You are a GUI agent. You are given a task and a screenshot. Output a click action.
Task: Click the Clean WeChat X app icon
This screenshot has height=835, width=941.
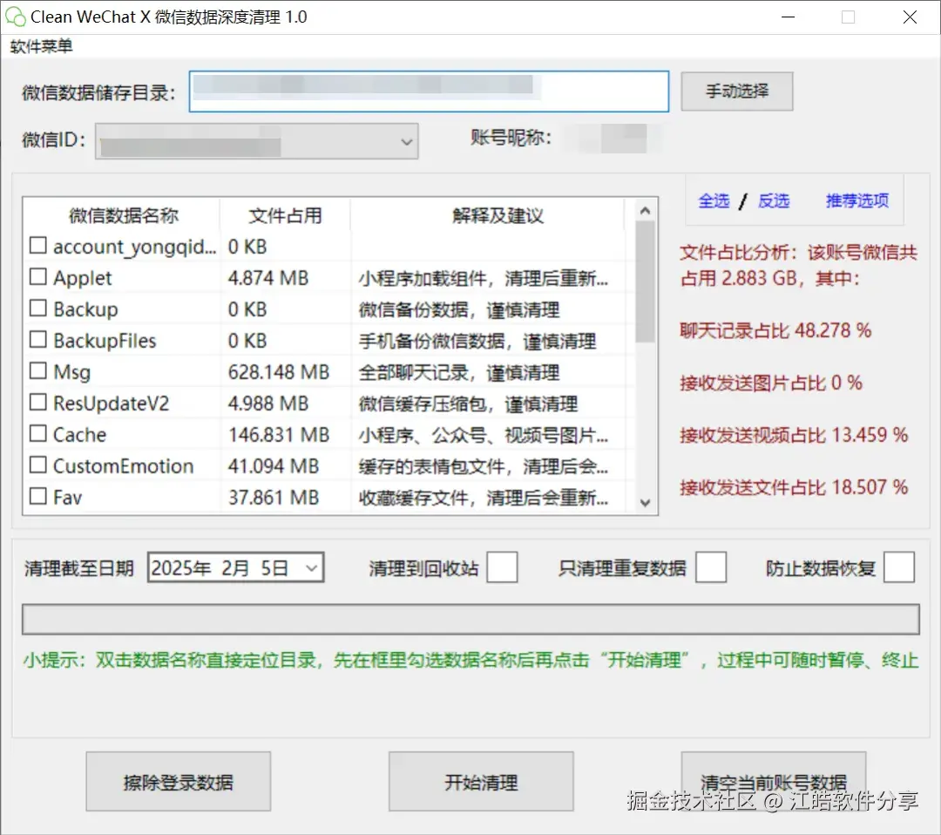[x=15, y=17]
